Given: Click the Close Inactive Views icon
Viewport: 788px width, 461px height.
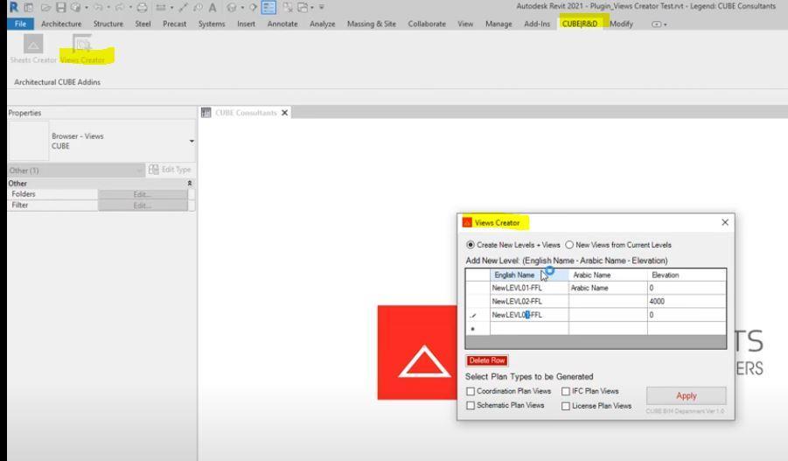Looking at the screenshot, I should [x=288, y=8].
